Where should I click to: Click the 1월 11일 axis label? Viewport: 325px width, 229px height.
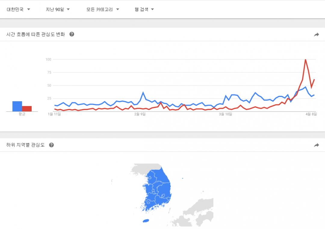[54, 114]
